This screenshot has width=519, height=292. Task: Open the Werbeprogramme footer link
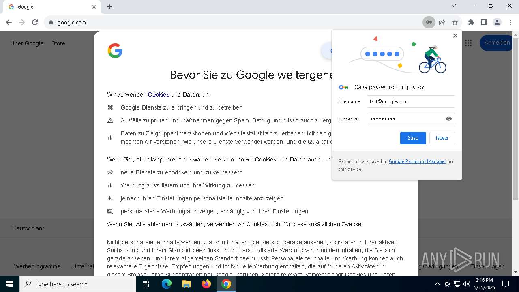(x=37, y=266)
